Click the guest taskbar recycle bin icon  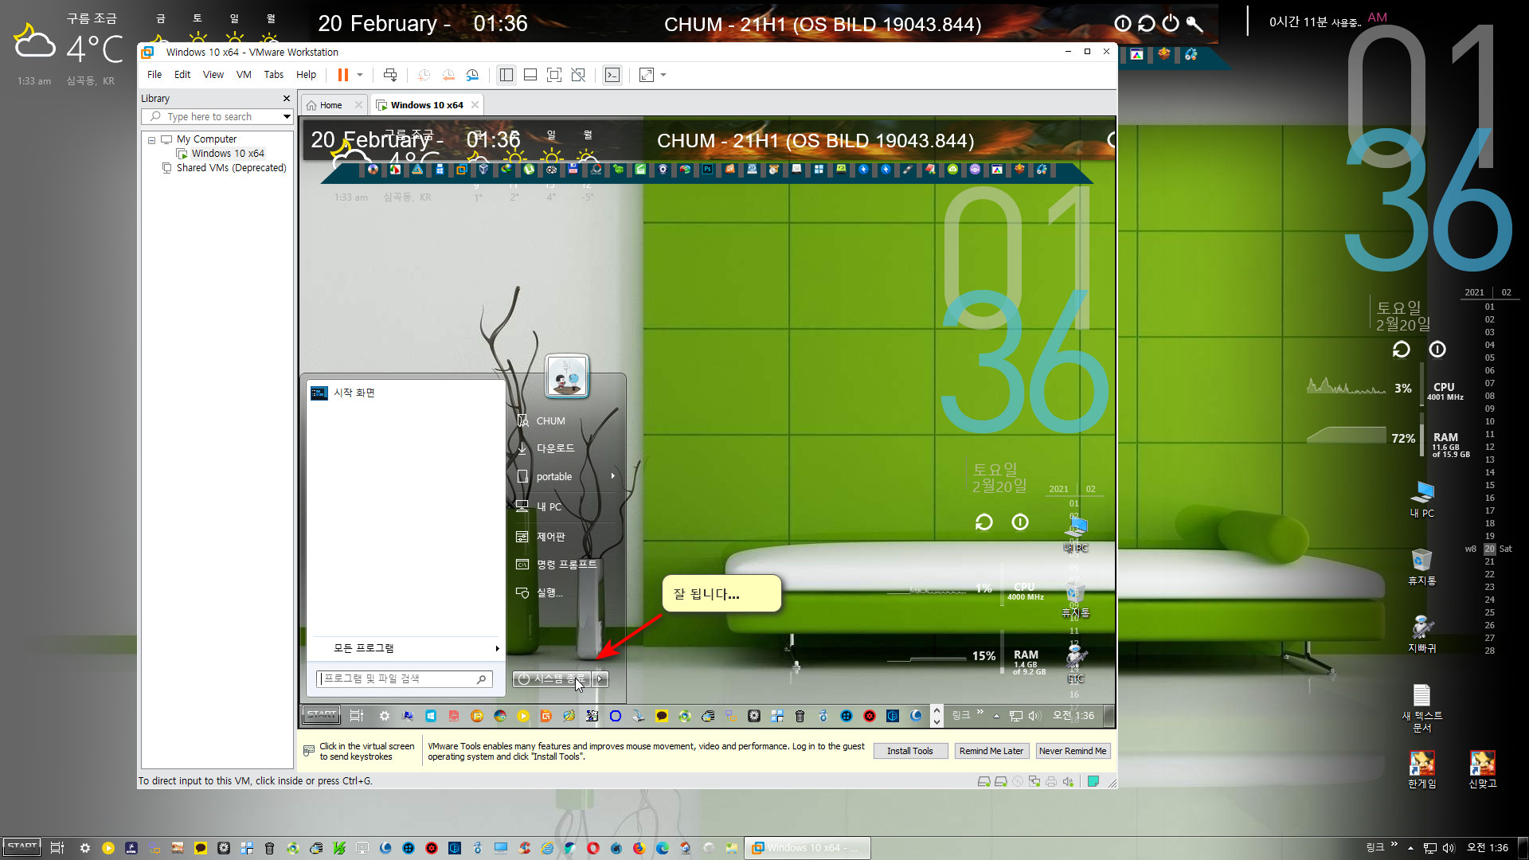800,716
